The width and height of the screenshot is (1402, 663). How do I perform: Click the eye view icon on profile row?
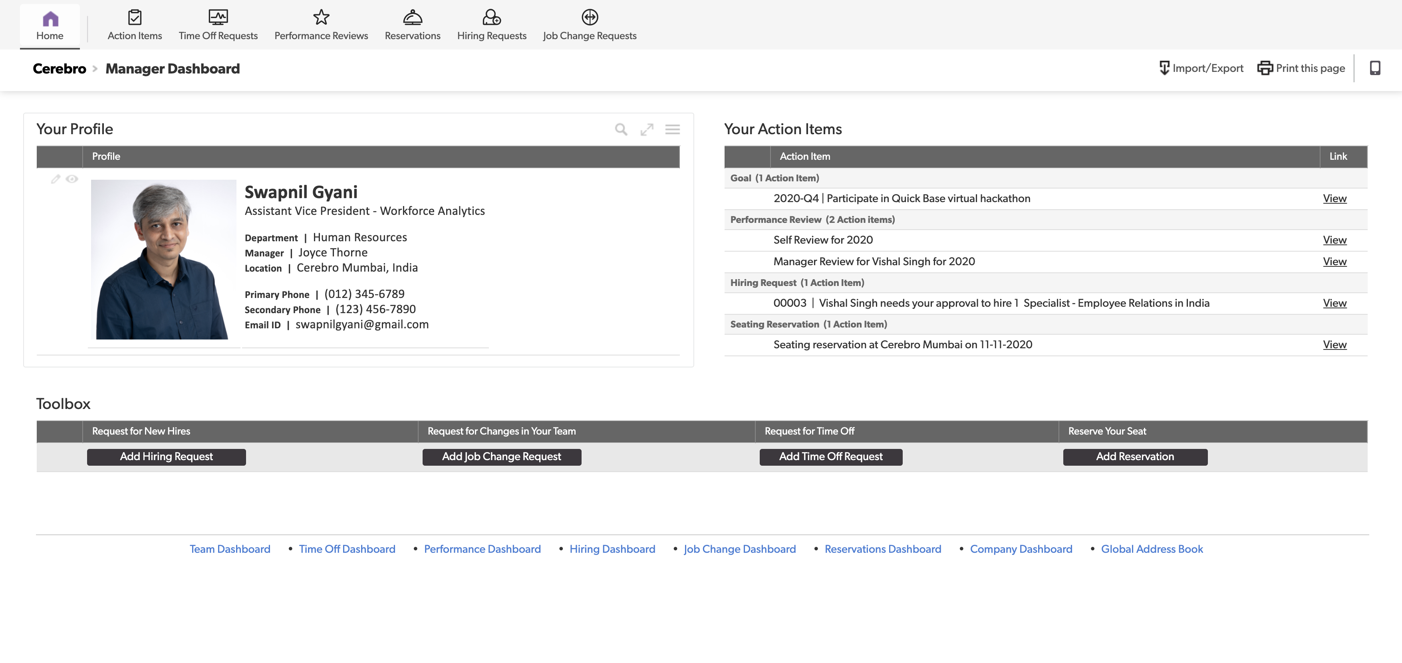pos(72,179)
